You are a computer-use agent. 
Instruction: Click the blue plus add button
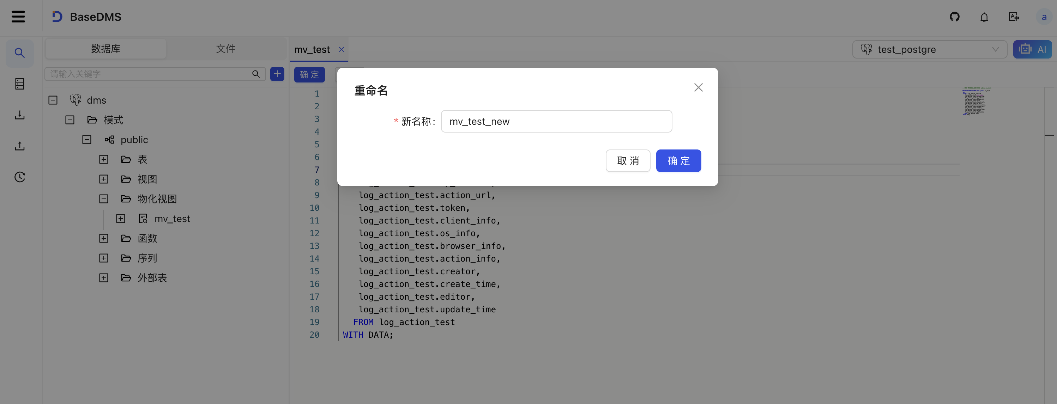277,74
